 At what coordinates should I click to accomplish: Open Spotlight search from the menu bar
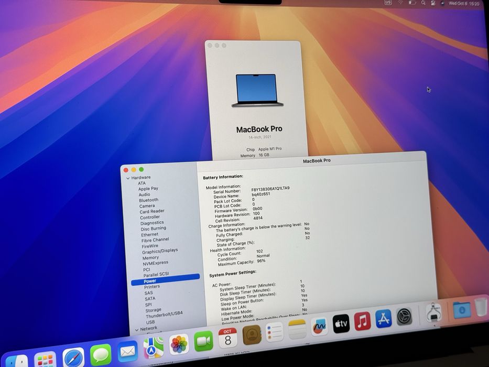(423, 3)
